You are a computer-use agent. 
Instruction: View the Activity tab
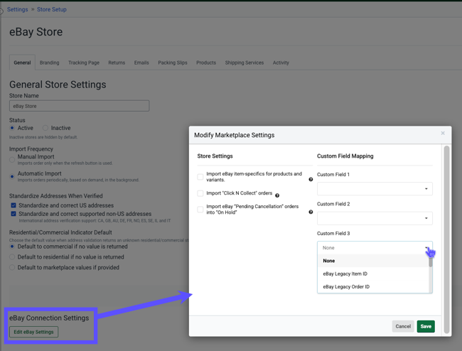[281, 63]
